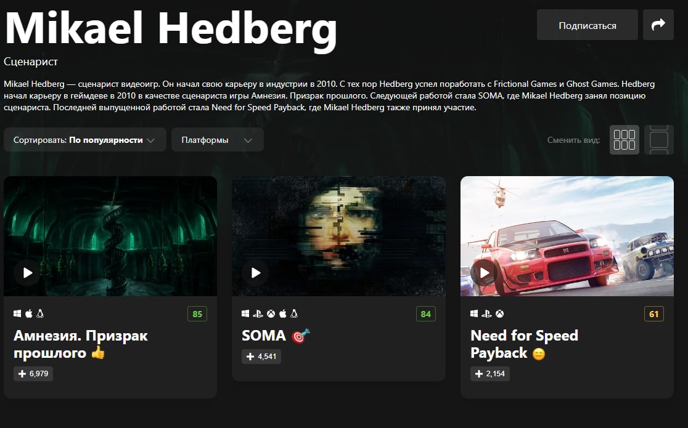Play the Amnesia game video preview
The image size is (688, 428).
27,273
